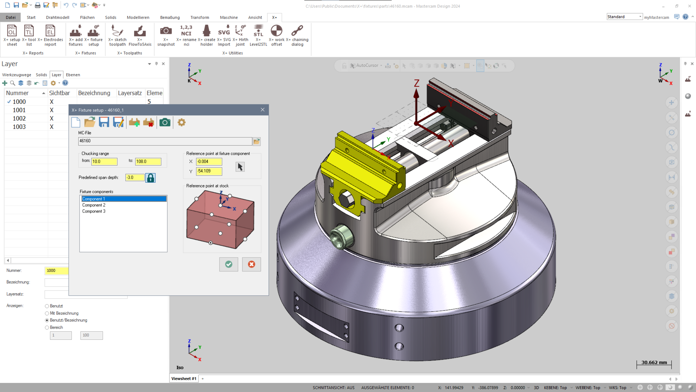Image resolution: width=696 pixels, height=392 pixels.
Task: Click the camera icon in Fixture setup dialog
Action: pos(165,122)
